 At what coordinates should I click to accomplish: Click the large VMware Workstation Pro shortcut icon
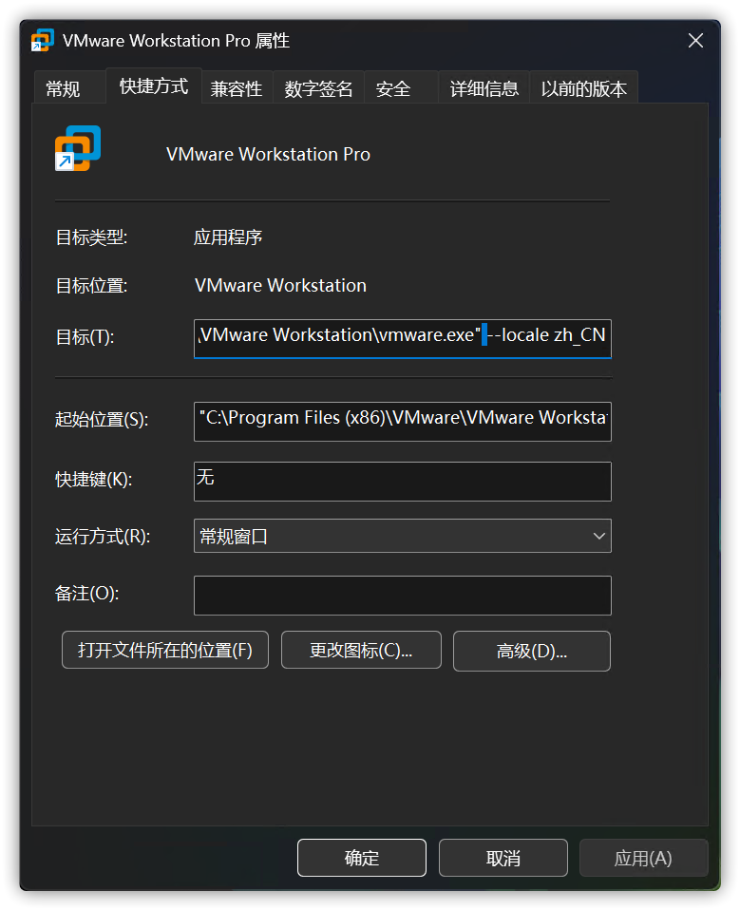pyautogui.click(x=78, y=148)
